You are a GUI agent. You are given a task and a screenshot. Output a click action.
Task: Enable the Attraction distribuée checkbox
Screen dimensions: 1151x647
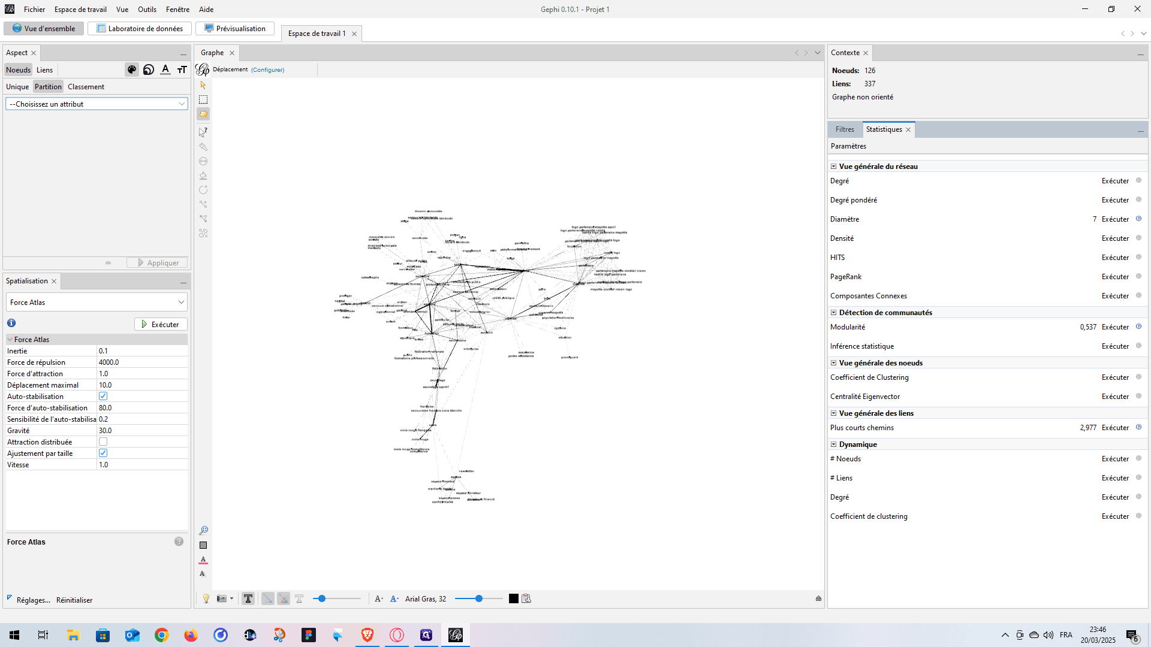coord(103,442)
